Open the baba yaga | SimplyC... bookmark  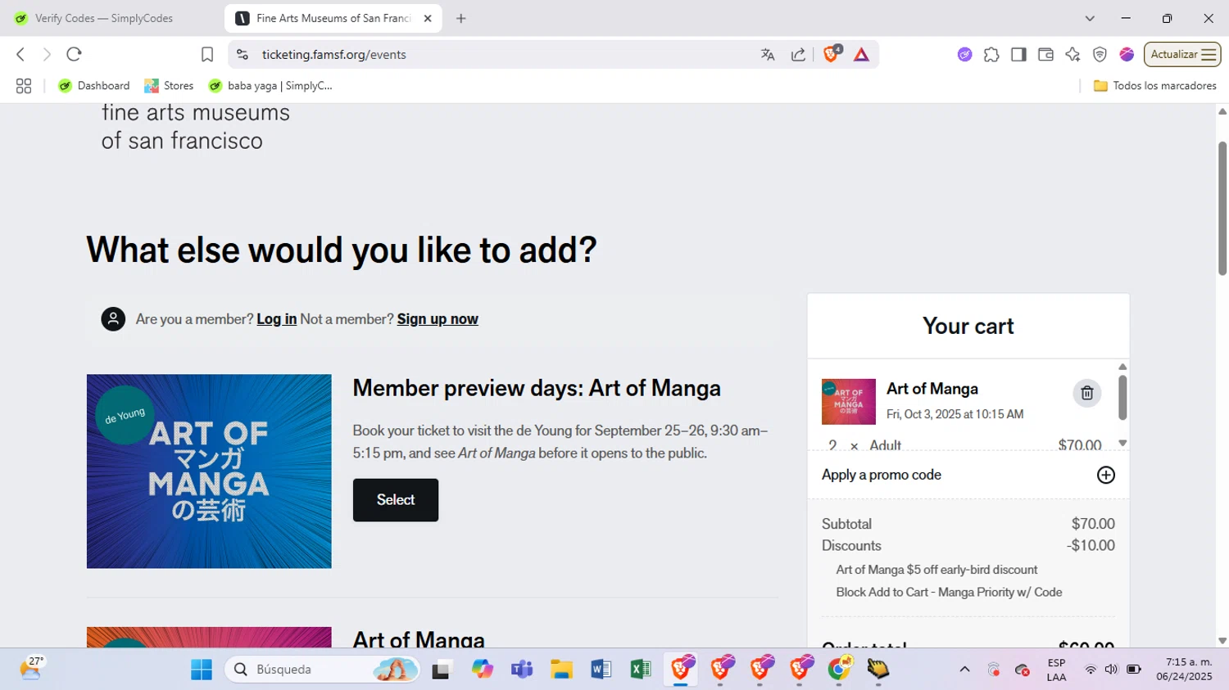270,86
